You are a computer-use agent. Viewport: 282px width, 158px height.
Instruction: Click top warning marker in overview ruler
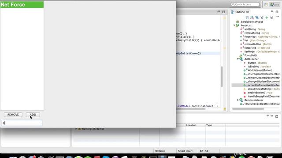[x=225, y=18]
